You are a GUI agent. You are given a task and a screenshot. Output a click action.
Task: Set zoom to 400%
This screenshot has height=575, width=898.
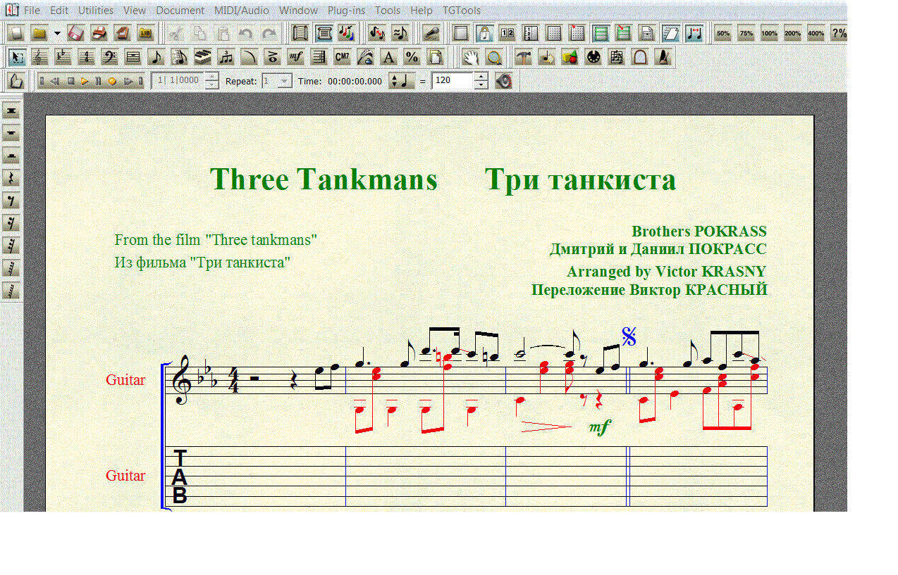coord(816,32)
